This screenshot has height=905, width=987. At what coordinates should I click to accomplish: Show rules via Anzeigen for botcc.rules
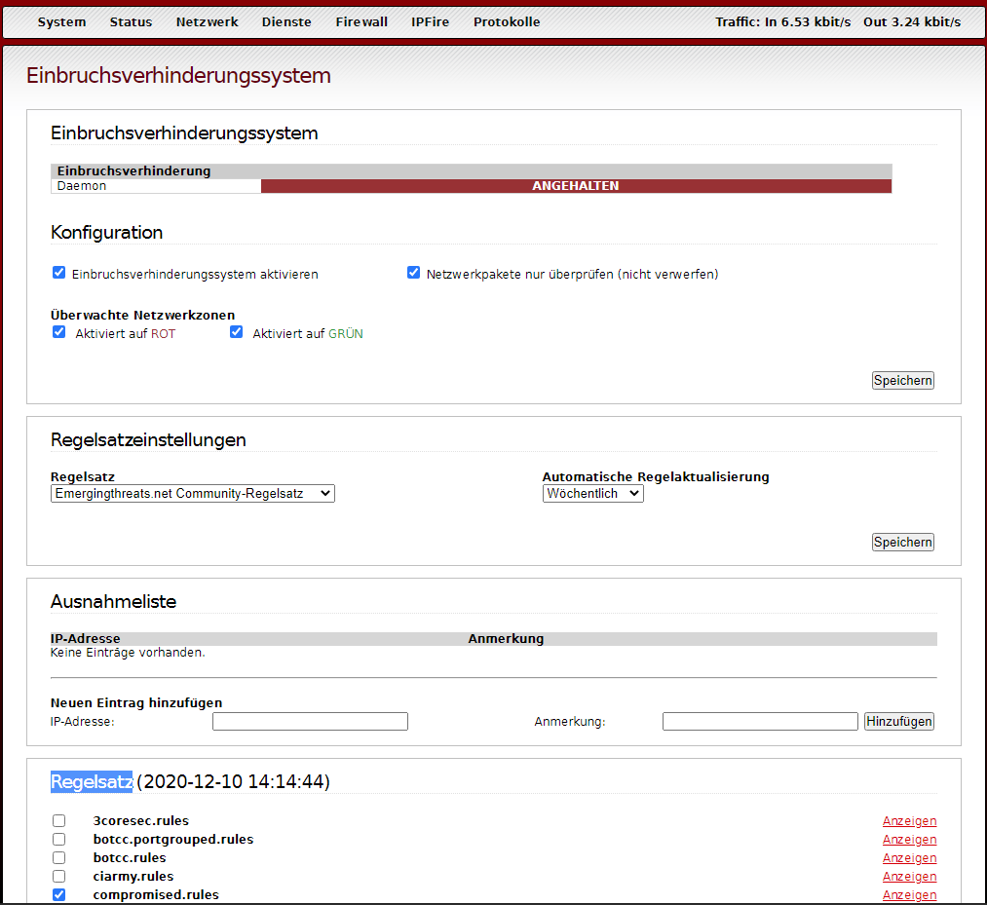point(909,858)
